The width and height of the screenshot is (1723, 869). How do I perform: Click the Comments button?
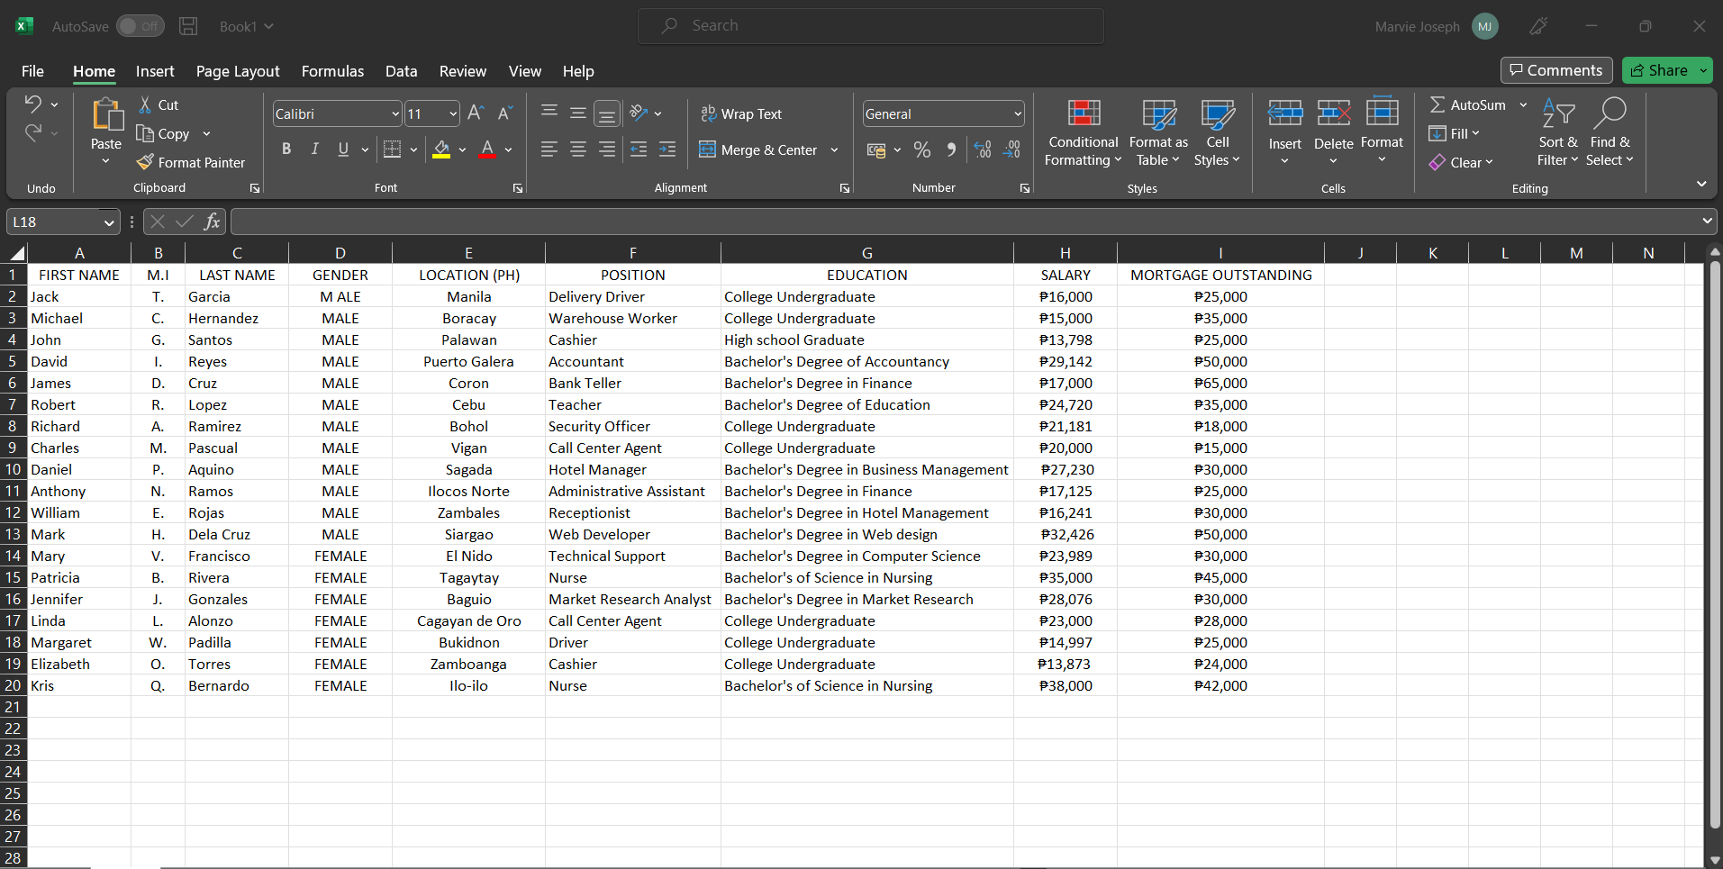click(x=1556, y=70)
